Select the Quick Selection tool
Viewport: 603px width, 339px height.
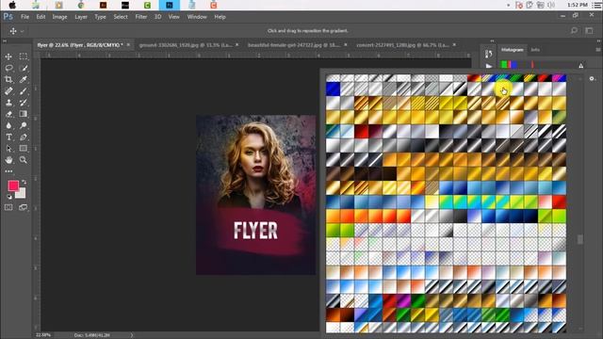[x=23, y=68]
